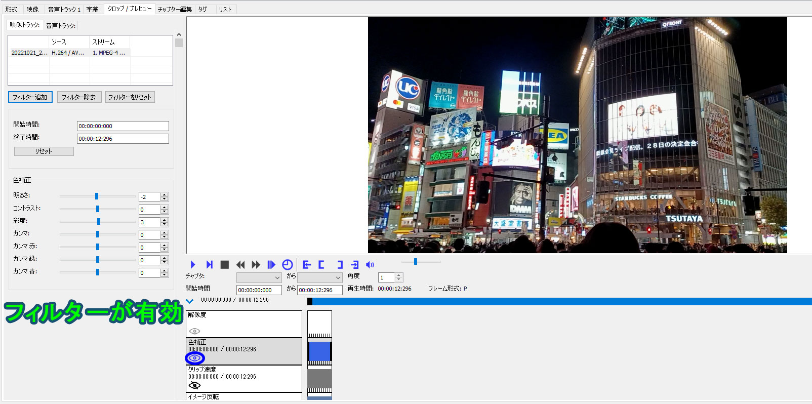Open the チャプター編集 tab
812x404 pixels.
pos(175,9)
